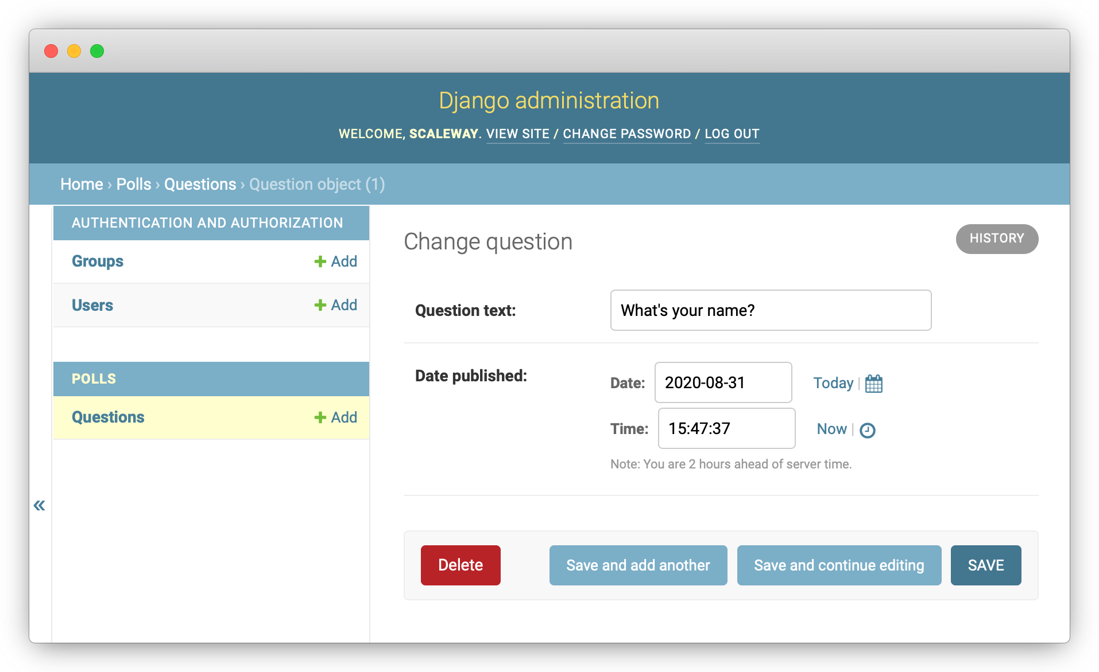Click into the Time input field

pos(726,428)
